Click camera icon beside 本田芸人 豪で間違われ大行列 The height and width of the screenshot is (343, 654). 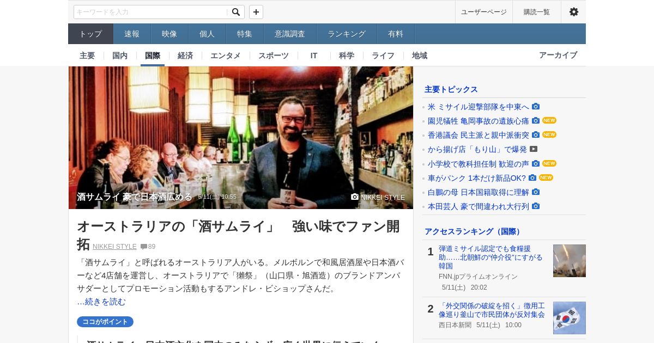click(536, 206)
